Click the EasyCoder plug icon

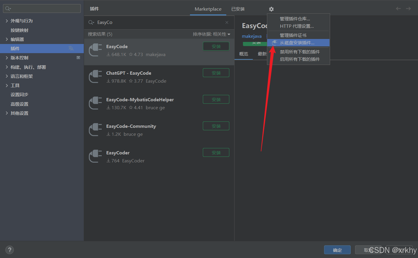point(95,156)
